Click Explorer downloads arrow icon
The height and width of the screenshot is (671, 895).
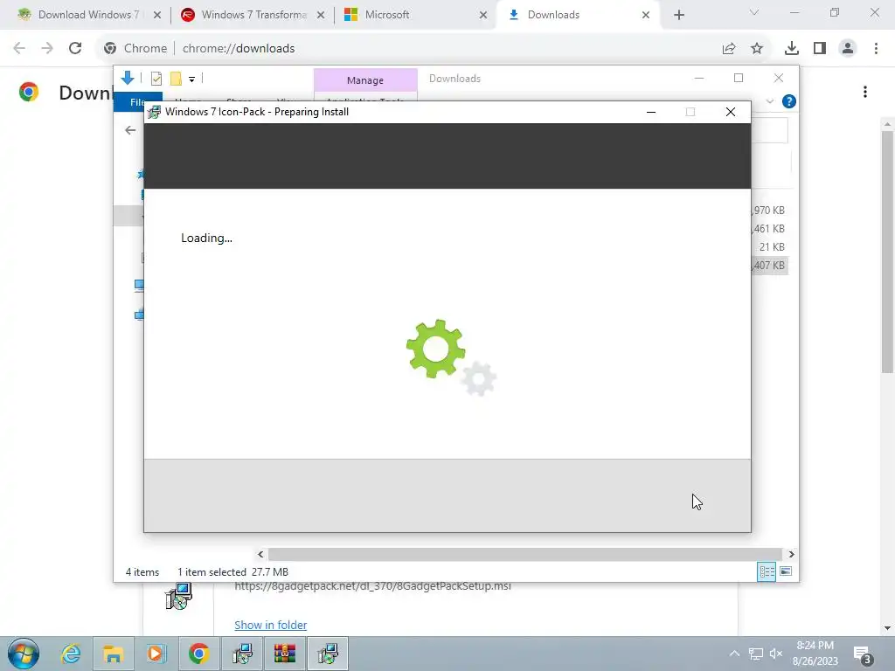pos(128,78)
